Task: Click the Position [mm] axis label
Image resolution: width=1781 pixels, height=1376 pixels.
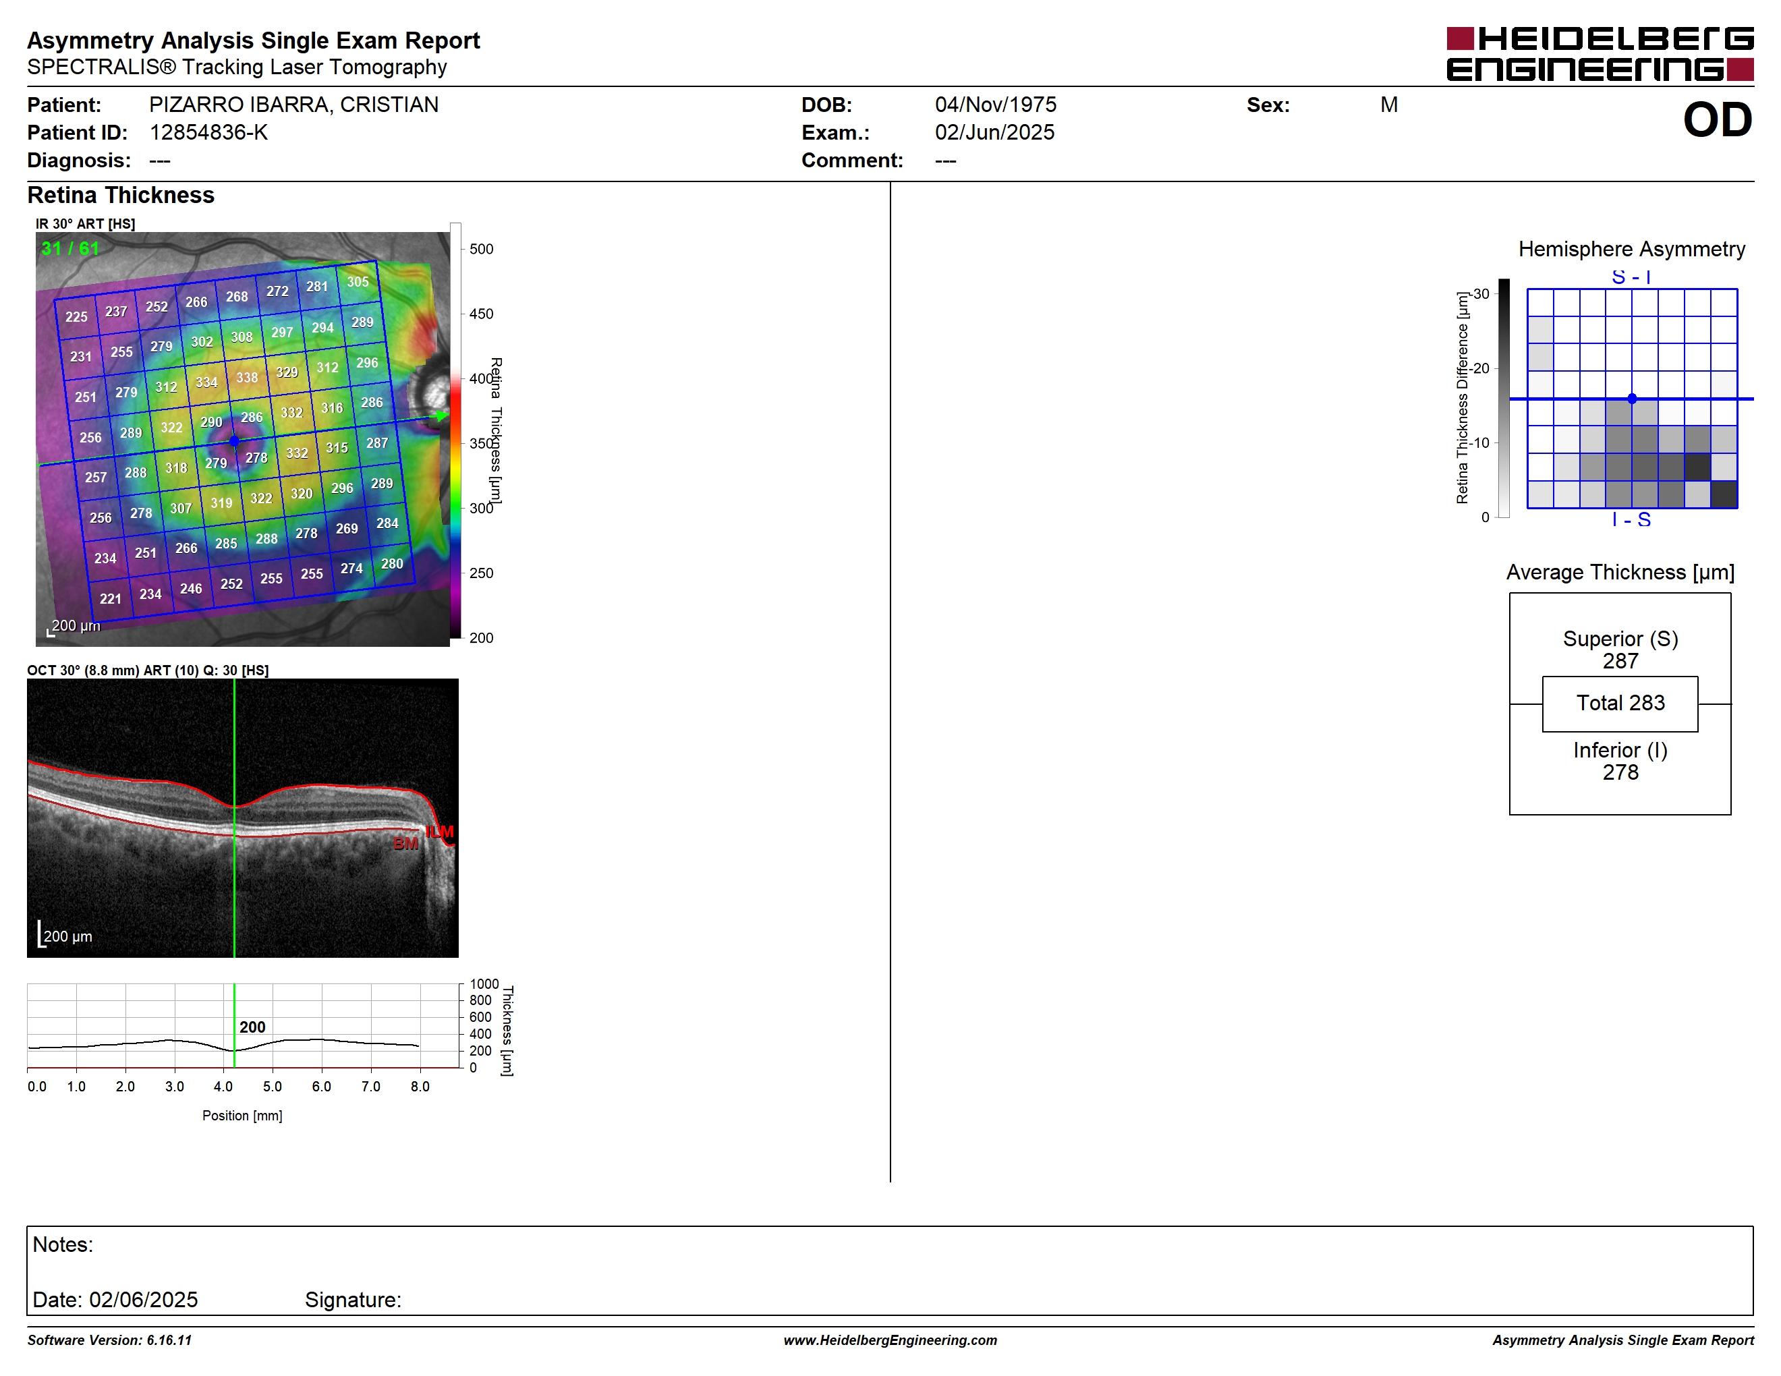Action: pyautogui.click(x=242, y=1115)
